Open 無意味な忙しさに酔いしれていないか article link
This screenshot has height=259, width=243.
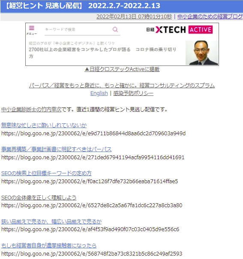tap(44, 125)
